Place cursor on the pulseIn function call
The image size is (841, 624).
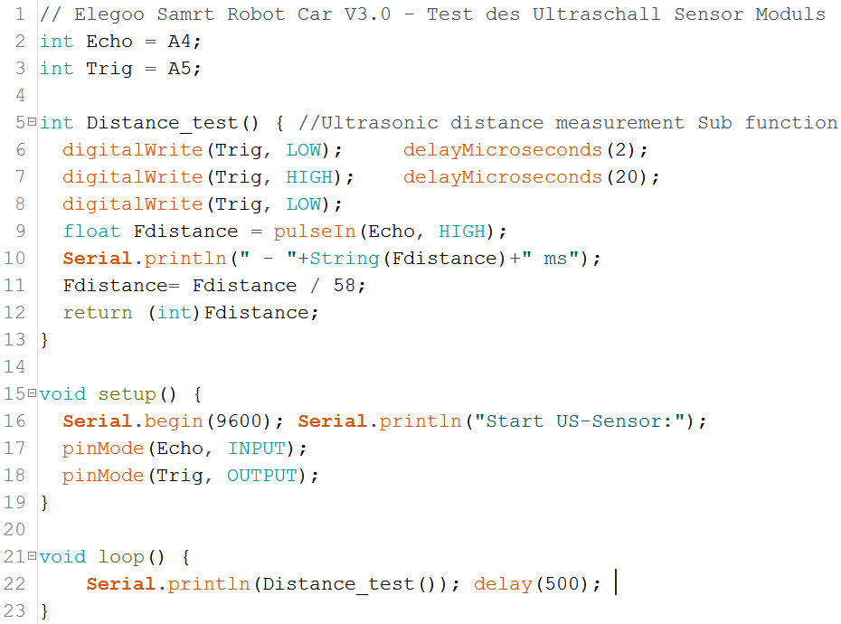coord(309,232)
